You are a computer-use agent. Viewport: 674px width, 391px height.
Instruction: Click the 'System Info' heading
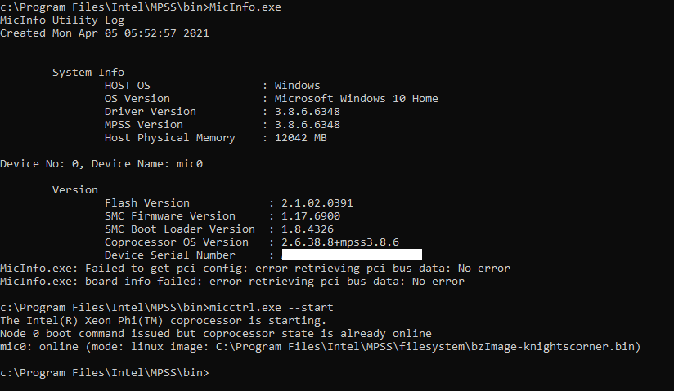[x=88, y=73]
